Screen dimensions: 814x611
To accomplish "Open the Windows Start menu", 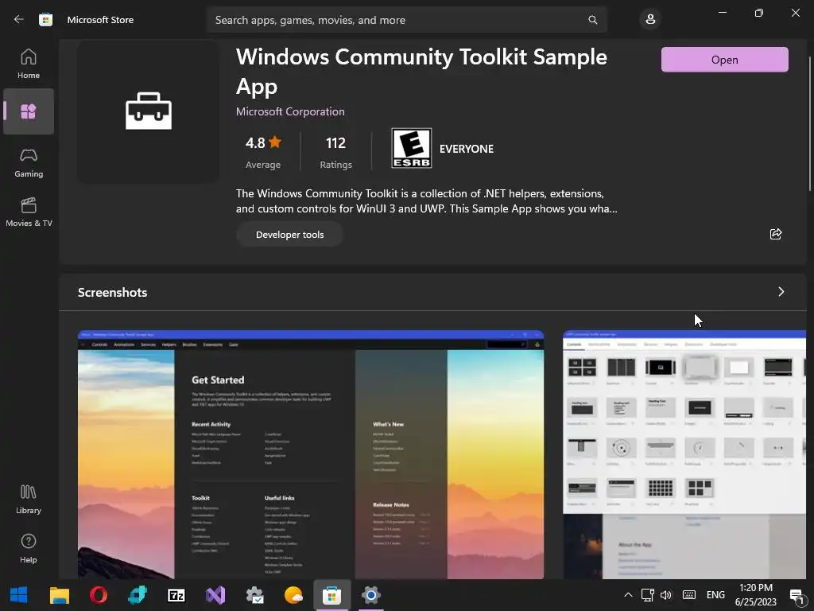I will 19,595.
